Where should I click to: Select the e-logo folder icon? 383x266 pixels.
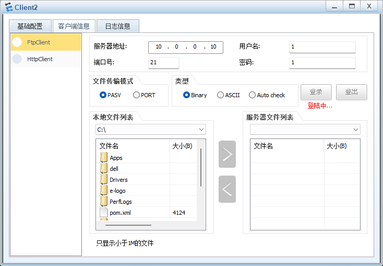click(x=104, y=191)
